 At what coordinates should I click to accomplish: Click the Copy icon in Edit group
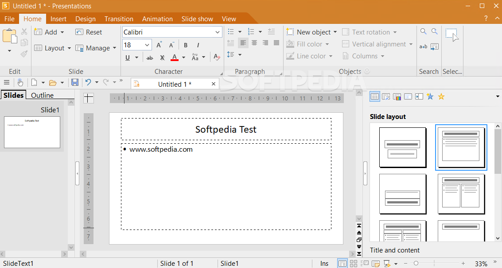(x=24, y=43)
